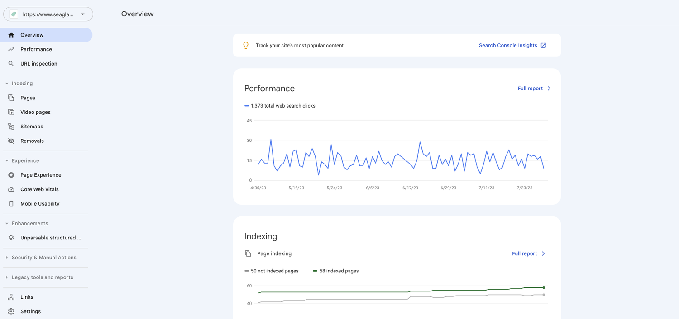Open Core Web Vitals via its gauge icon
The height and width of the screenshot is (319, 679).
[10, 189]
